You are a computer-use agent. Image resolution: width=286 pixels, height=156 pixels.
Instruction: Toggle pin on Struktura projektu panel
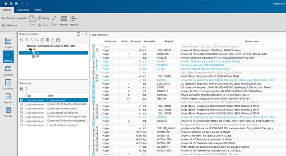[86, 34]
